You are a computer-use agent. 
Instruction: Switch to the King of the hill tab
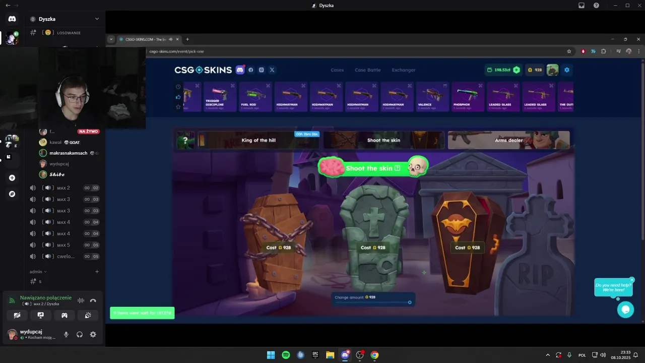click(x=259, y=140)
